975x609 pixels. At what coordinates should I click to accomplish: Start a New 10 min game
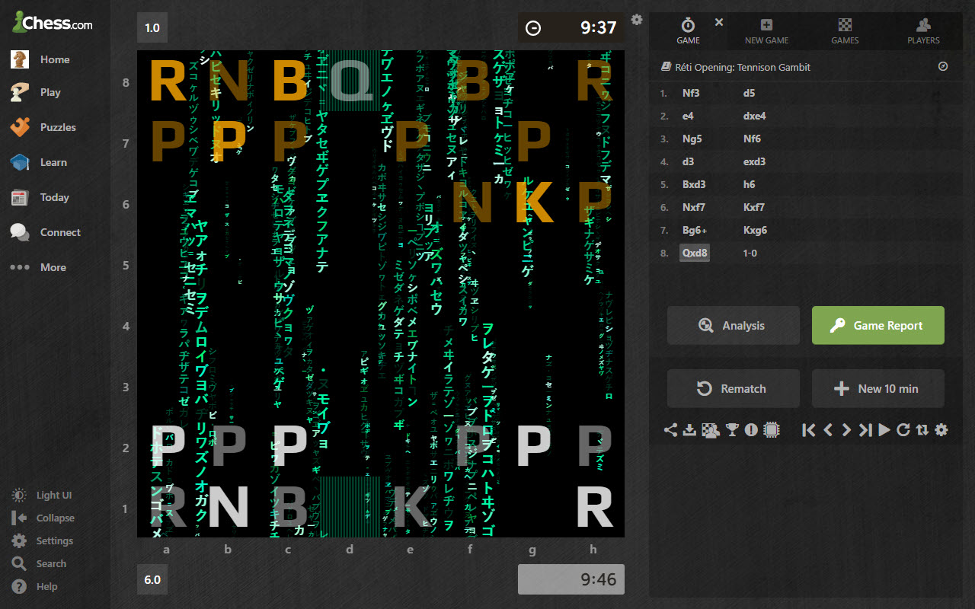(878, 388)
